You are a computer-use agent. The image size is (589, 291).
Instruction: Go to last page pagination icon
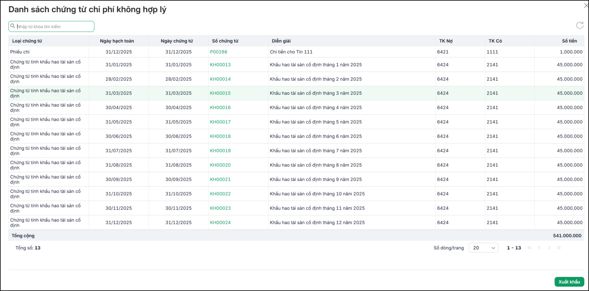coord(559,248)
